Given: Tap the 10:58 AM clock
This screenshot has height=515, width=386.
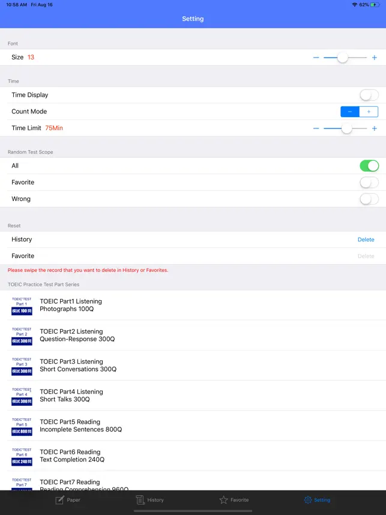Looking at the screenshot, I should [16, 5].
